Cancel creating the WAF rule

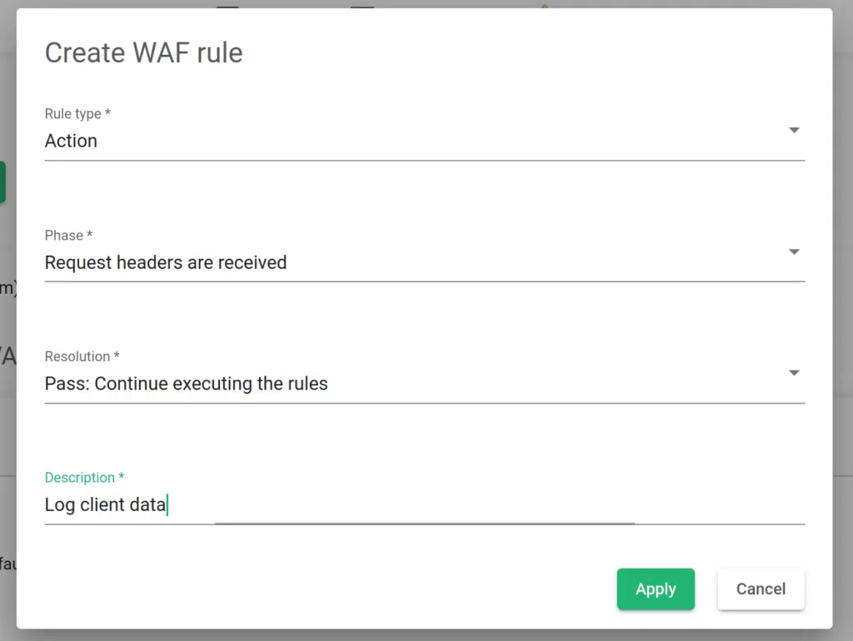(x=760, y=589)
